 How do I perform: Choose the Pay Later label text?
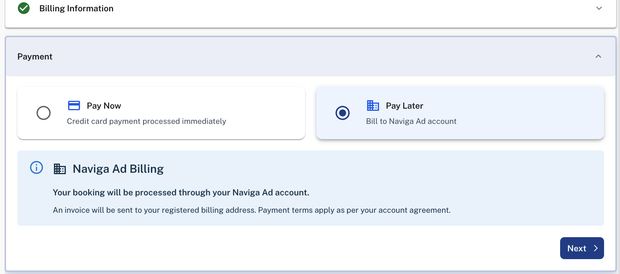pos(404,106)
